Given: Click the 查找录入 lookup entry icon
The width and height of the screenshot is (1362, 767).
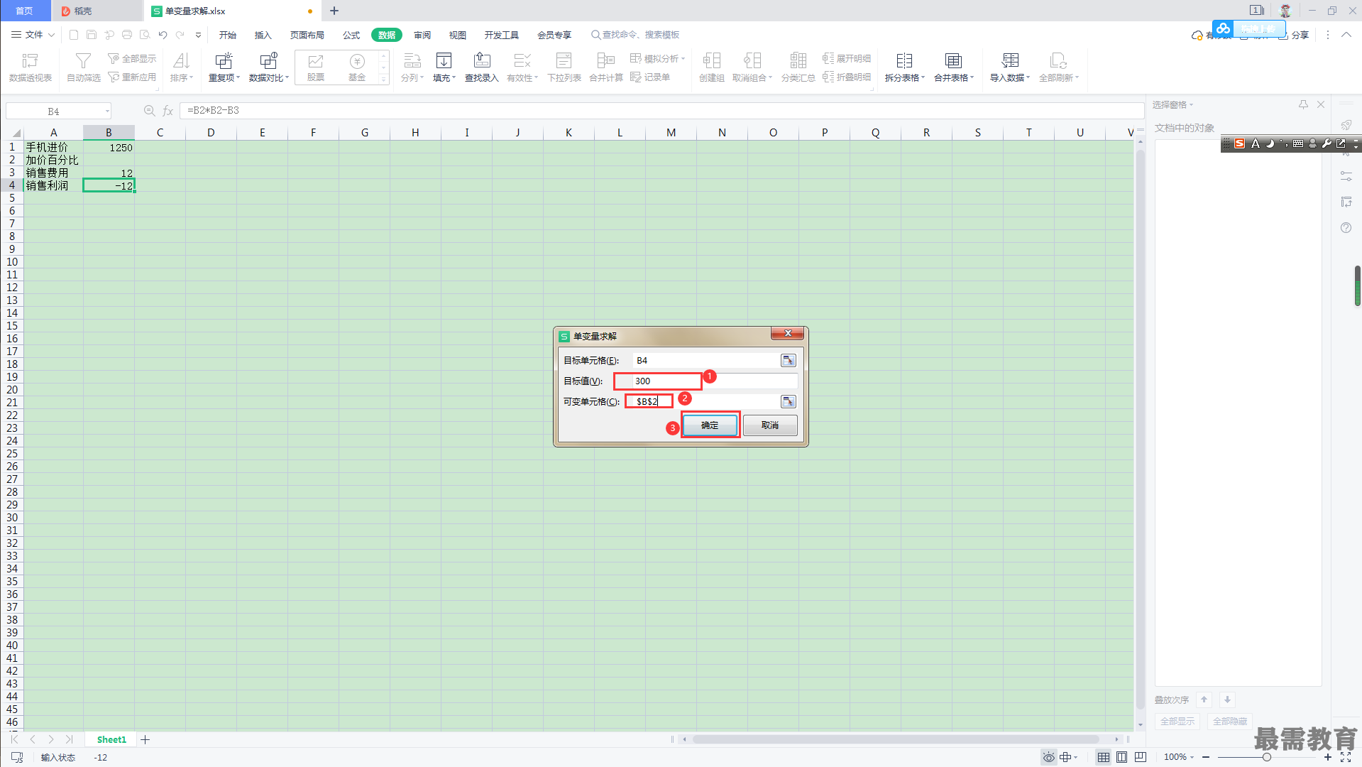Looking at the screenshot, I should 482,60.
